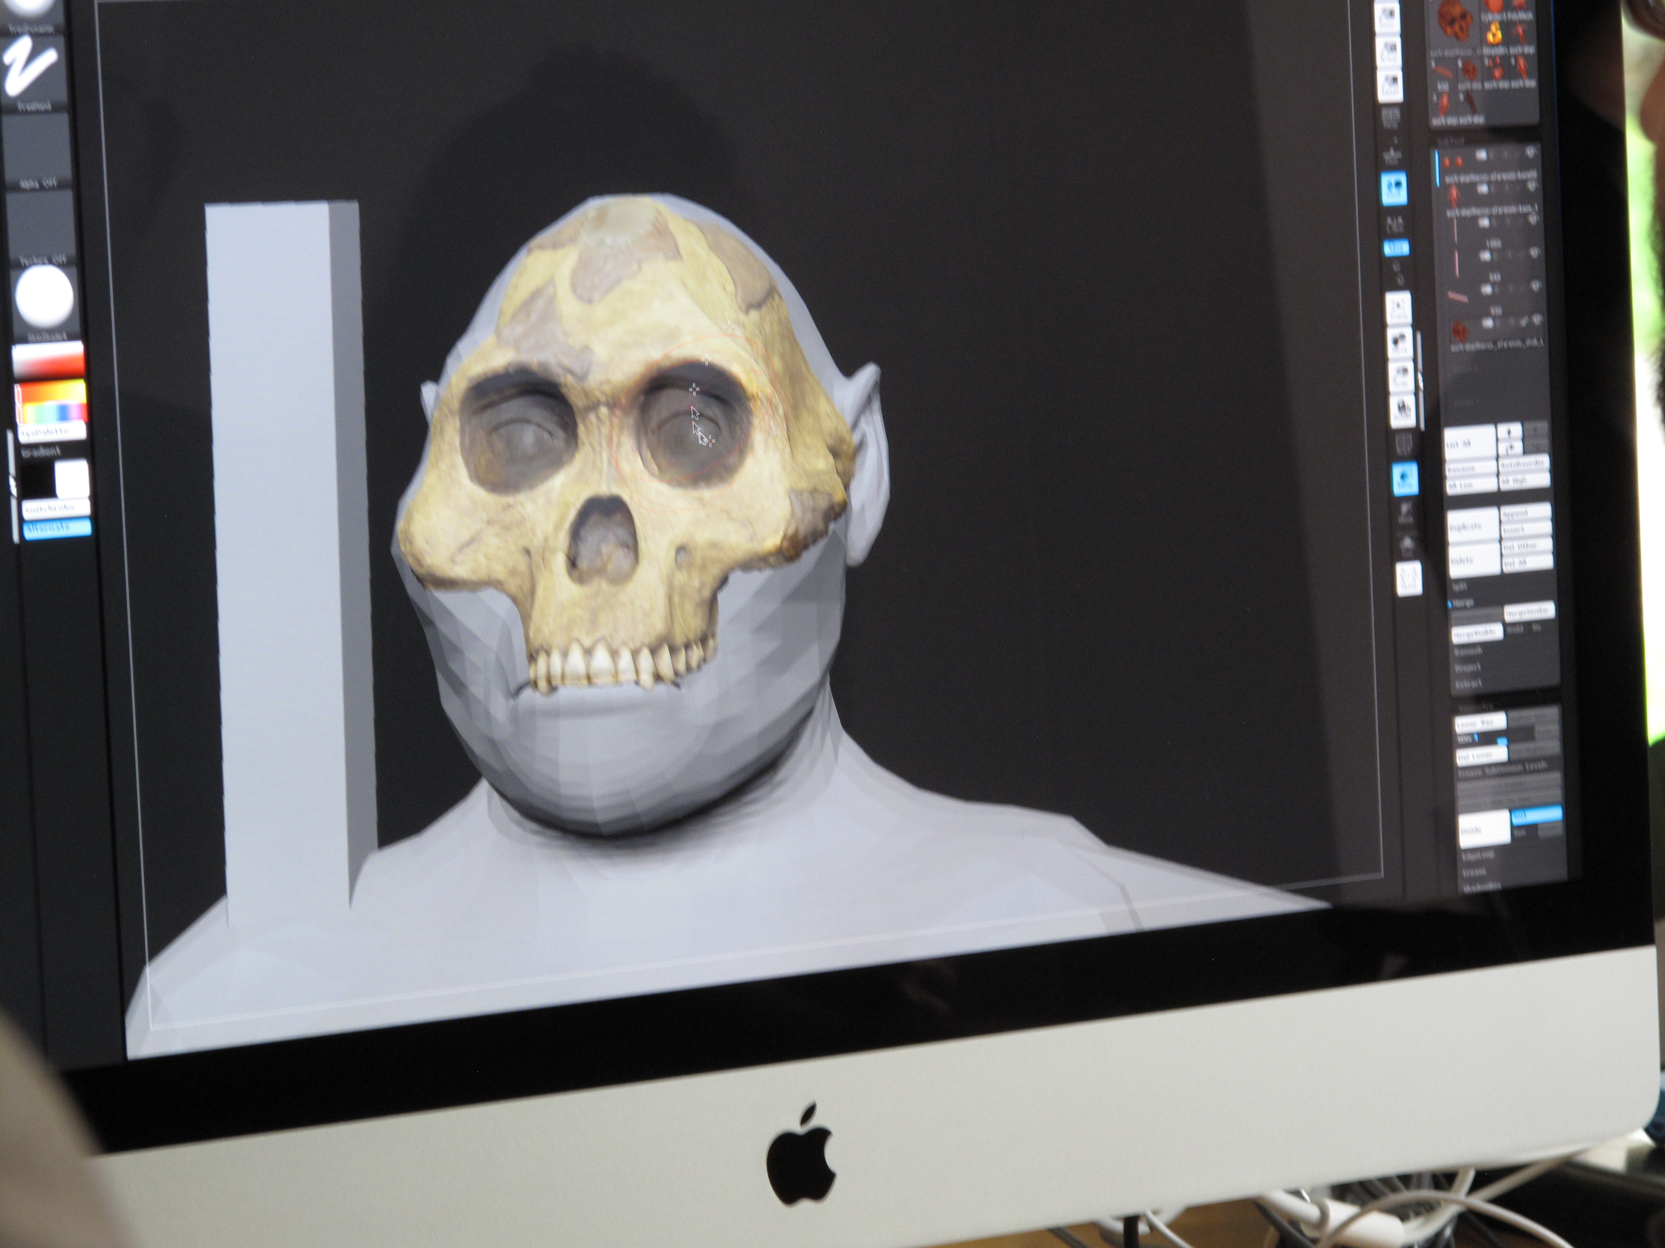Expand the Crease section
Viewport: 1665px width, 1248px height.
tap(1475, 872)
